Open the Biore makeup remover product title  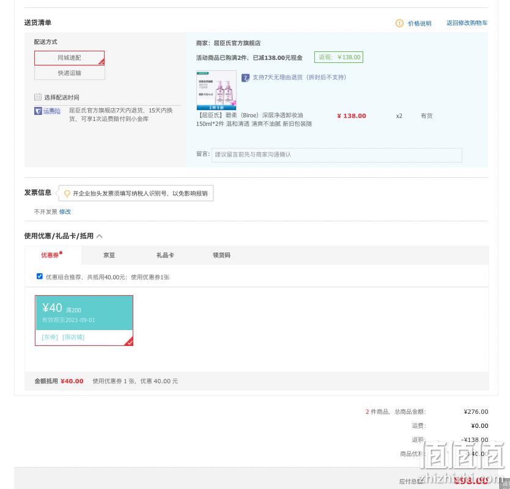tap(254, 119)
